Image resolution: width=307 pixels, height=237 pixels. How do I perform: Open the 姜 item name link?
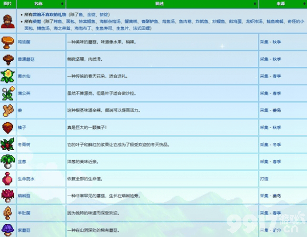pos(20,110)
